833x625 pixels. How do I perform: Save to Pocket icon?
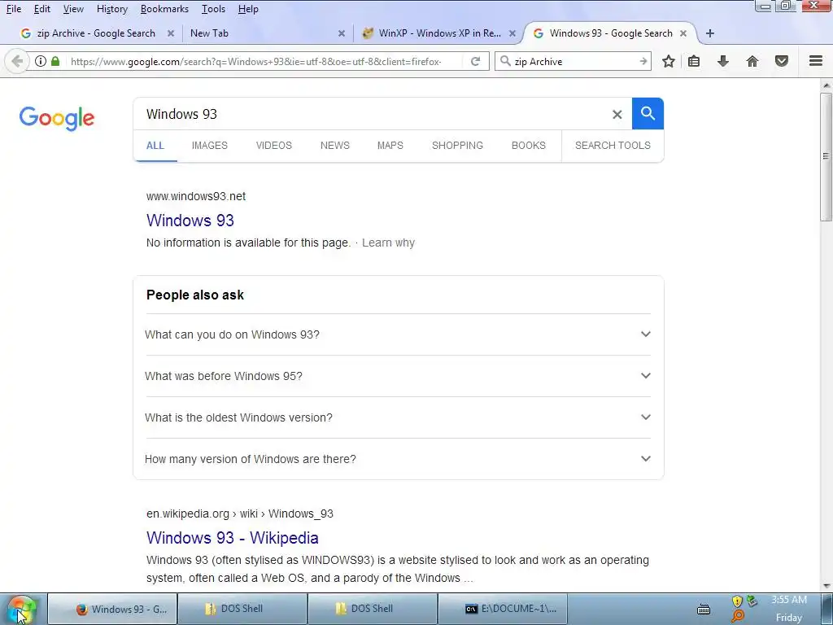click(x=782, y=61)
